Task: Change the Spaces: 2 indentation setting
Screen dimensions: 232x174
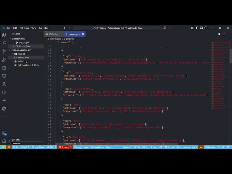Action: tap(127, 147)
